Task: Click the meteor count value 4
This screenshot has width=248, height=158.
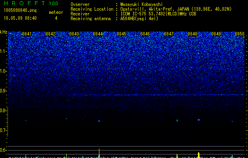Action: (x=56, y=18)
